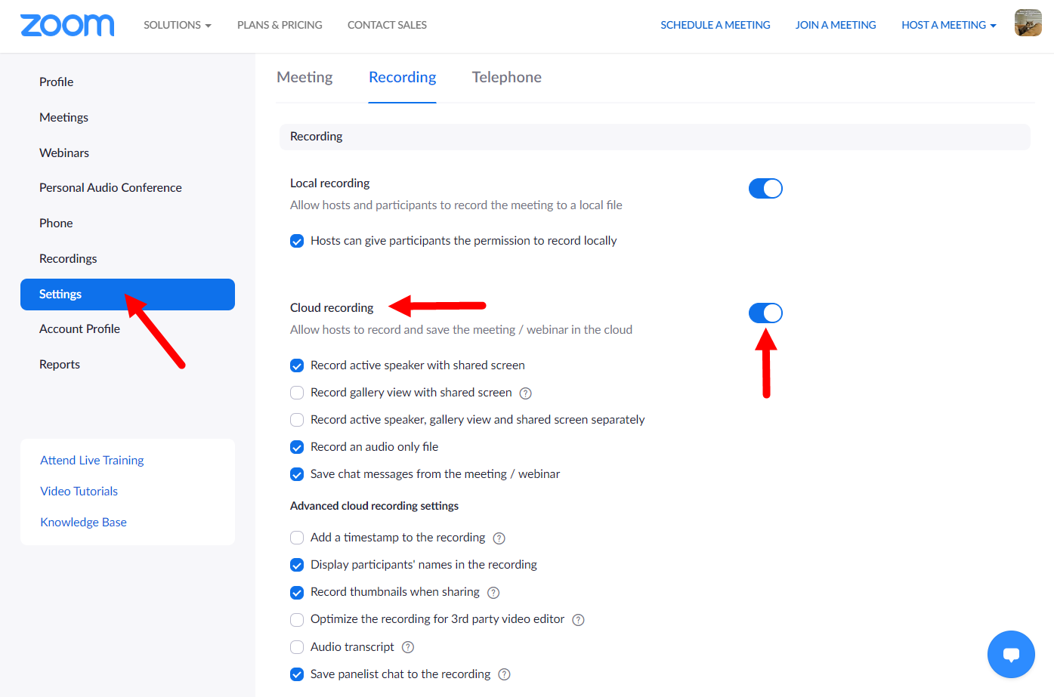The image size is (1054, 697).
Task: Turn off the Local recording toggle
Action: [765, 188]
